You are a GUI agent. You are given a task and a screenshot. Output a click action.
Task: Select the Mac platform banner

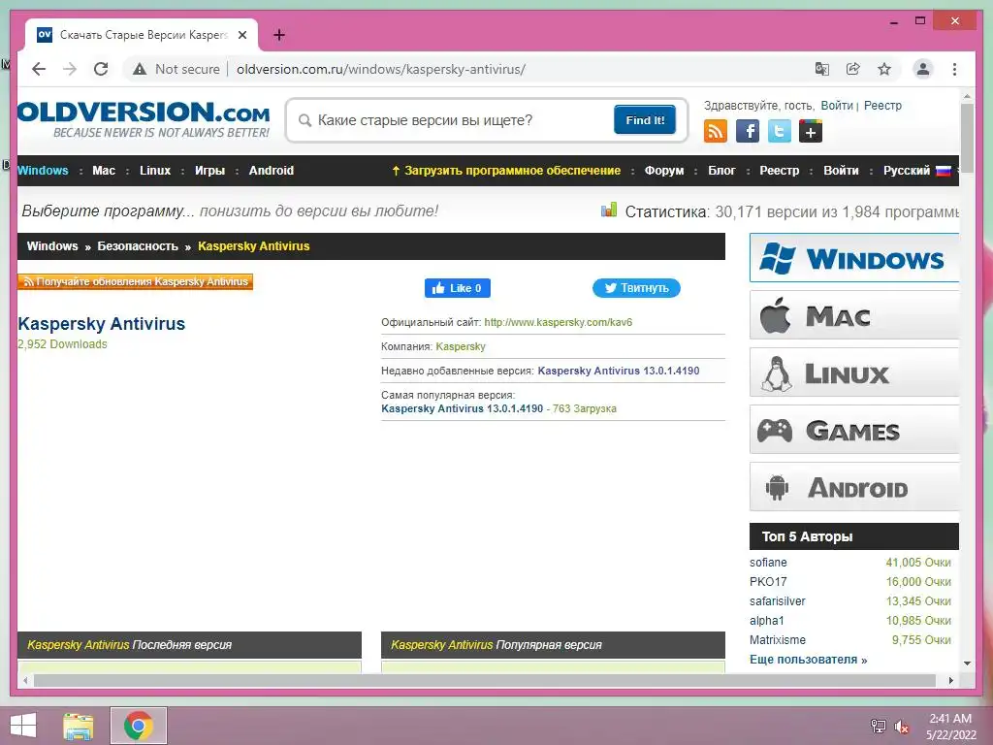point(854,315)
